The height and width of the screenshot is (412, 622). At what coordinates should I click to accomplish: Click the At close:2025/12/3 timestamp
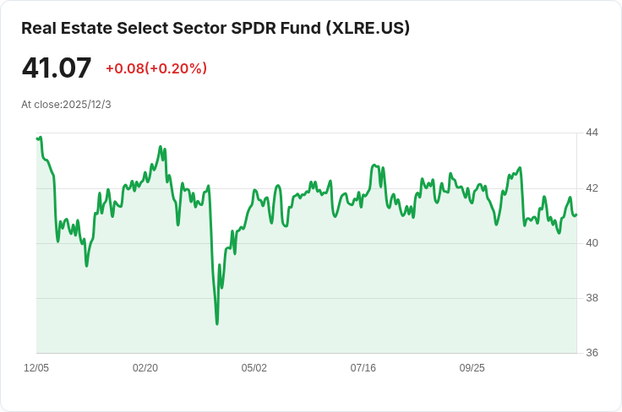point(66,105)
